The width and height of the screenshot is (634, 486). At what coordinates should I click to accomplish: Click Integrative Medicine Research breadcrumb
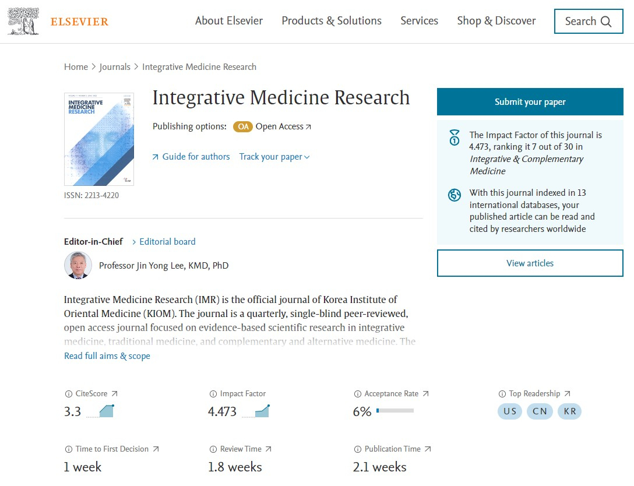click(x=199, y=66)
